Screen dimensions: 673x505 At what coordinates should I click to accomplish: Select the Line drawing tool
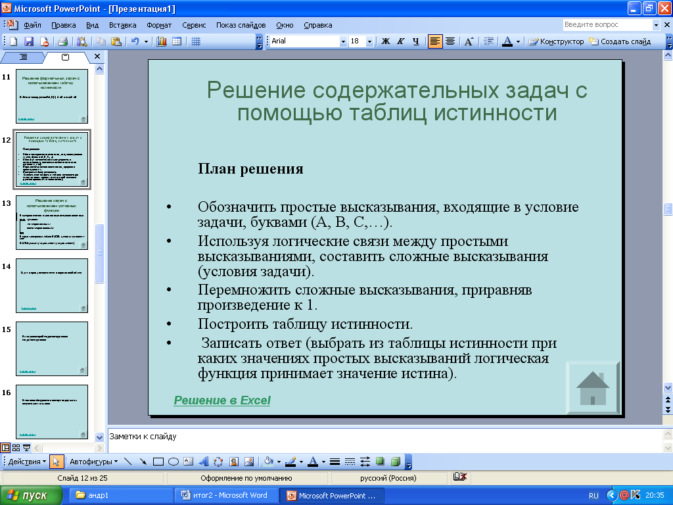[128, 462]
